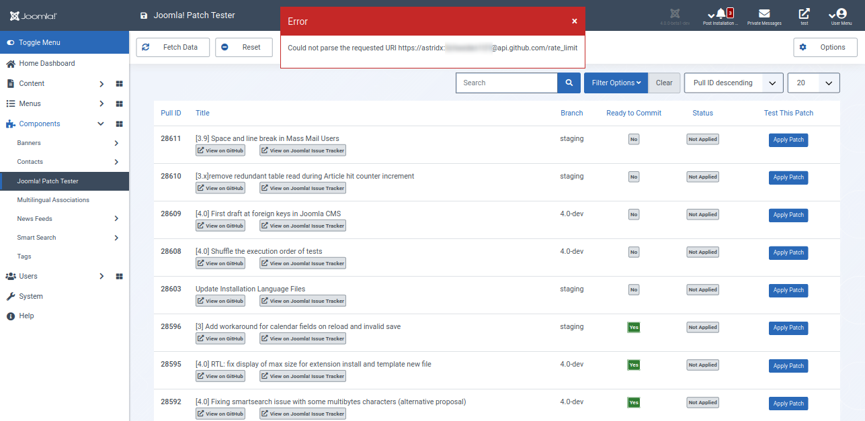Click the 'No' badge for pull 28610

tap(634, 177)
